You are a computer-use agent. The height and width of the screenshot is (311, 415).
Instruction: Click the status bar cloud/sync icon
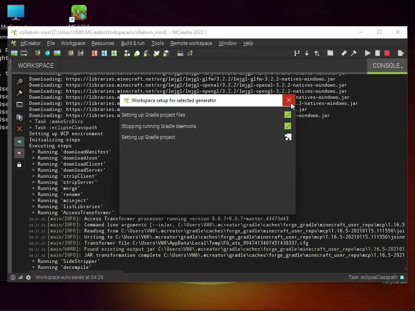pos(21,277)
